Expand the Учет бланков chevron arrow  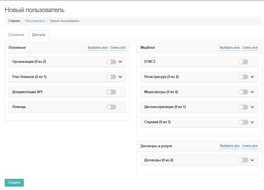120,77
